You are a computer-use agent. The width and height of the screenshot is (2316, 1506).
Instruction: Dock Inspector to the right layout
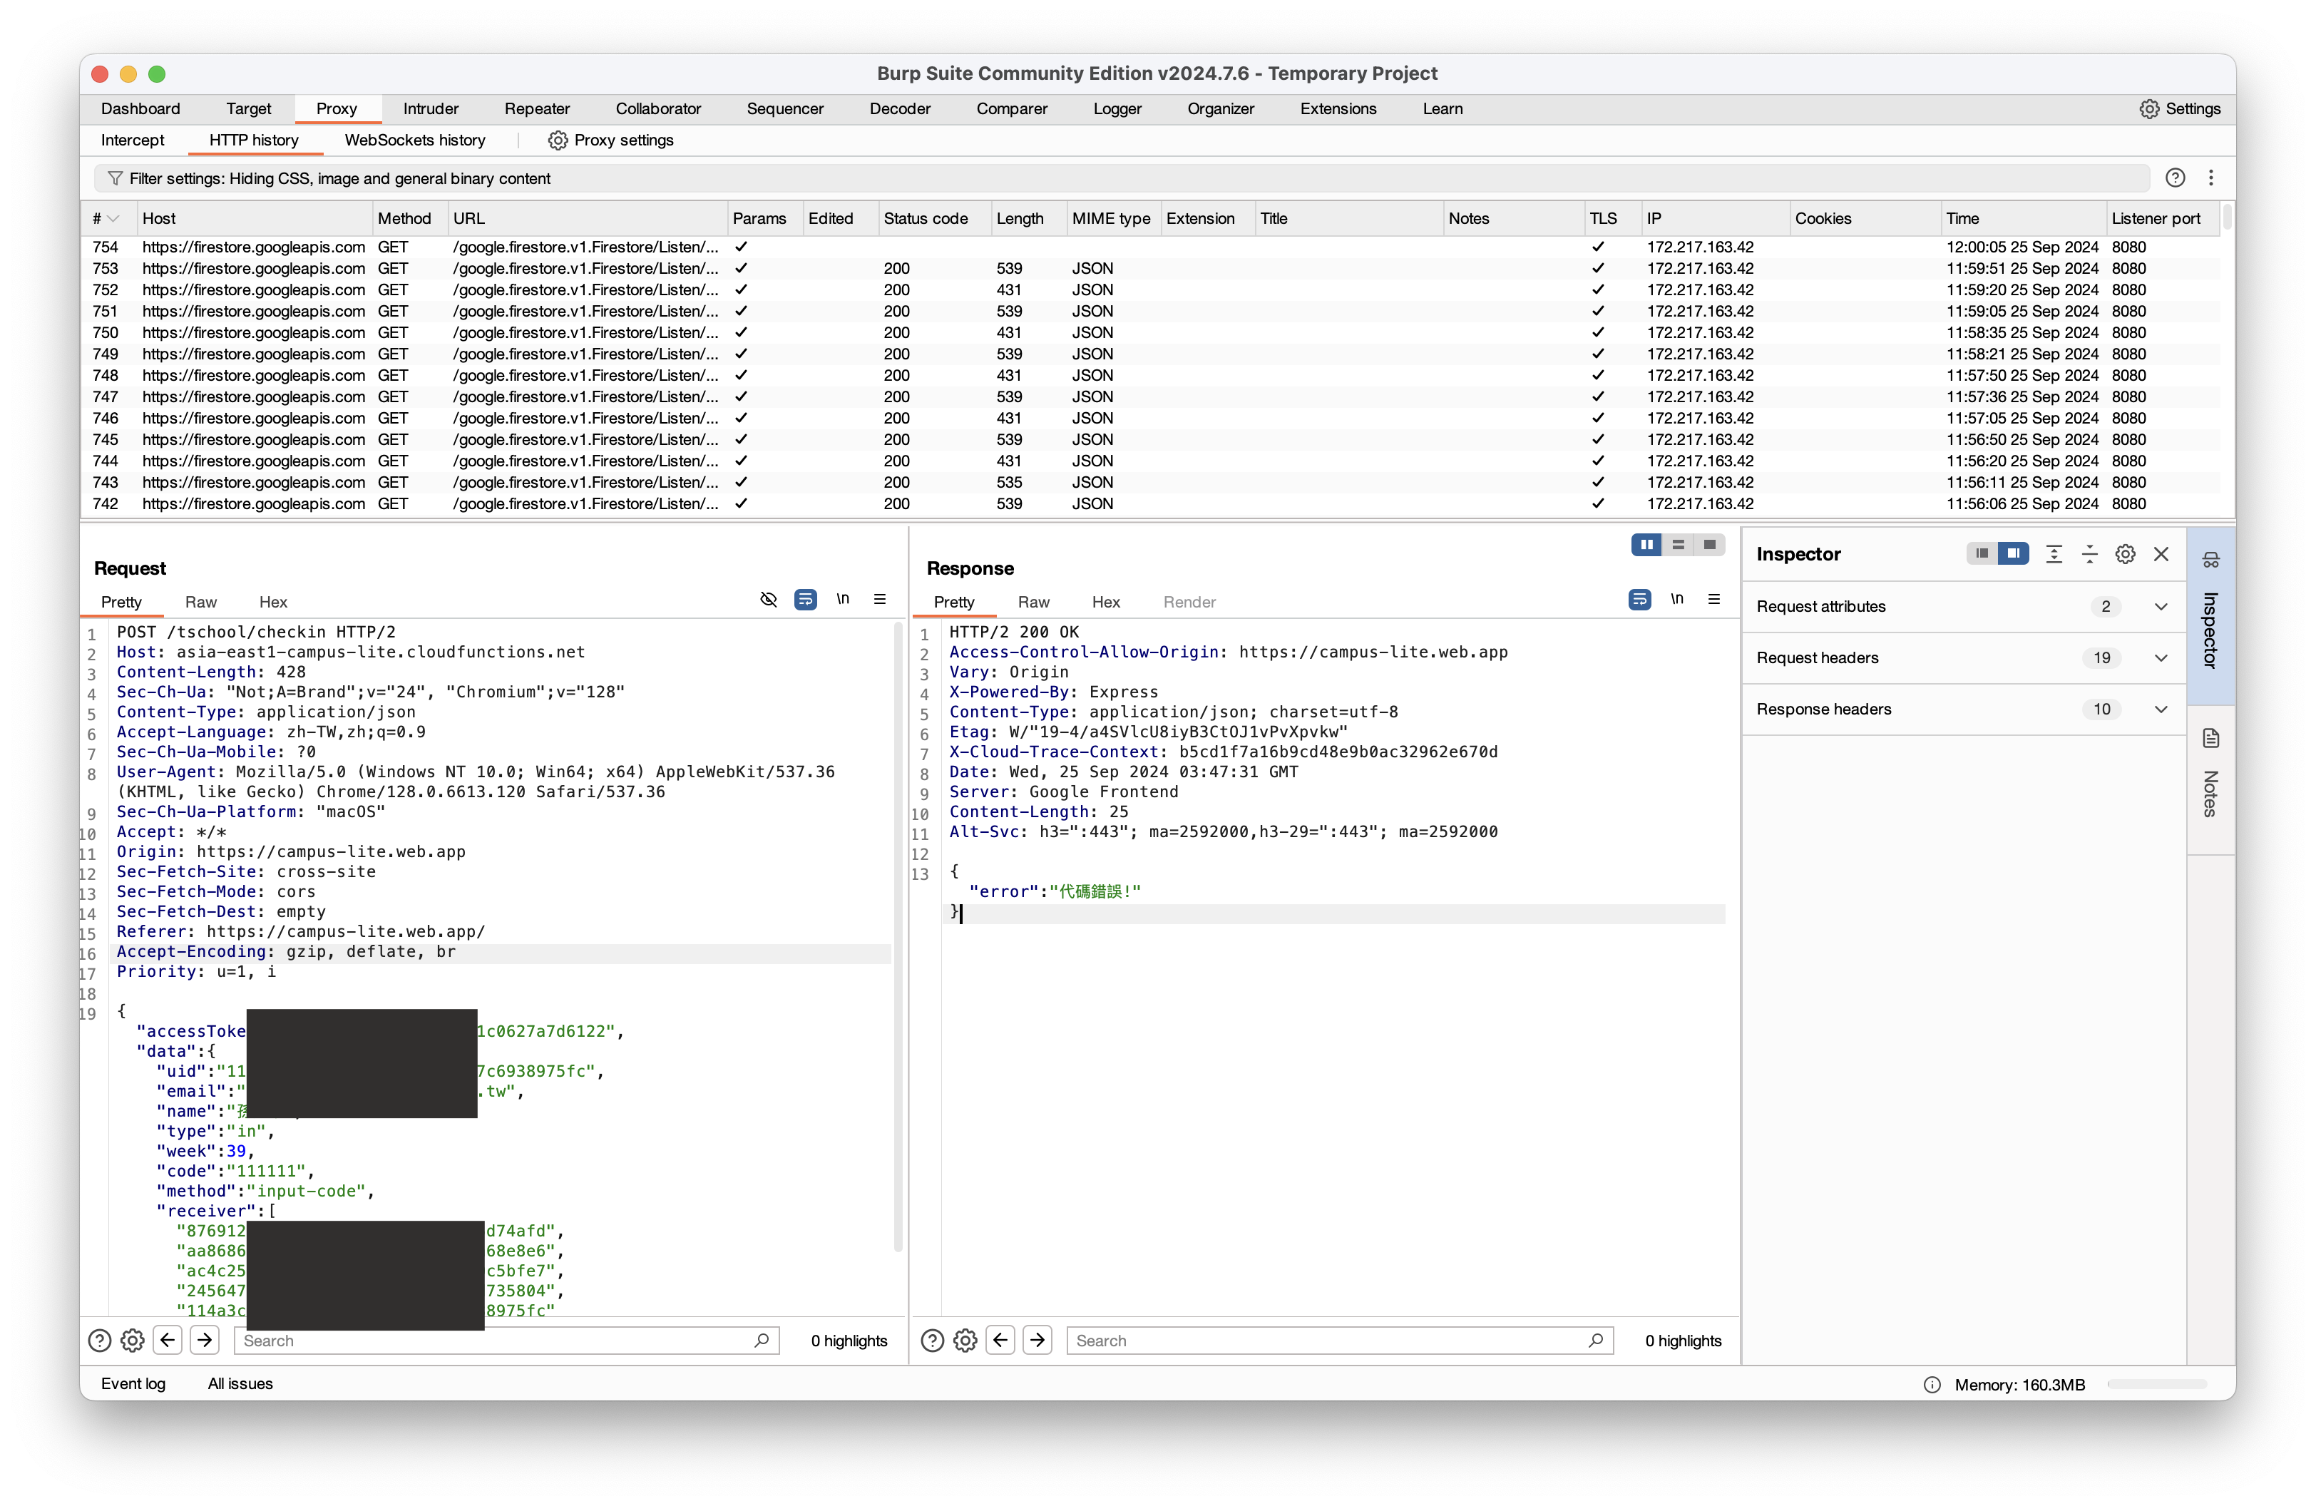2014,553
